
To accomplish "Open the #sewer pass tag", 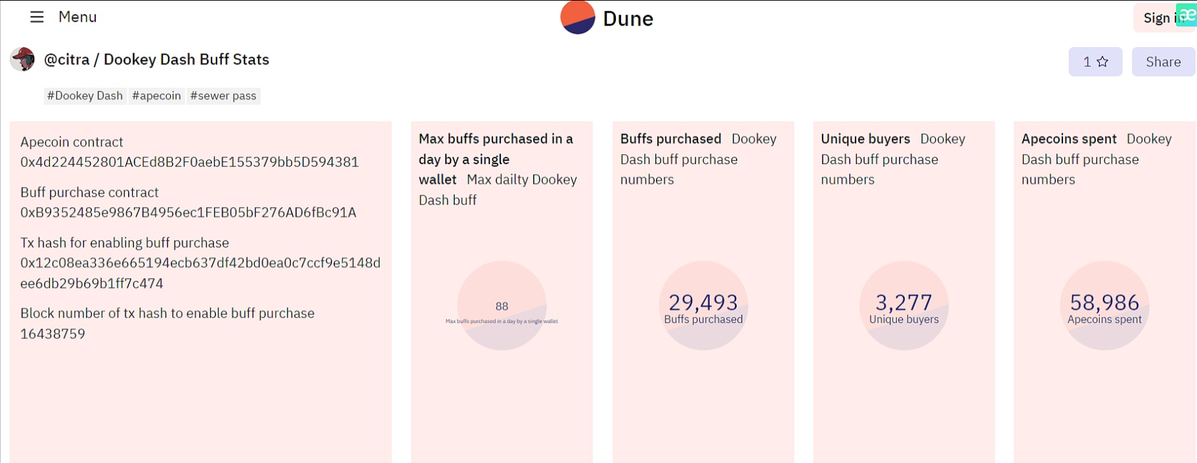I will point(223,96).
